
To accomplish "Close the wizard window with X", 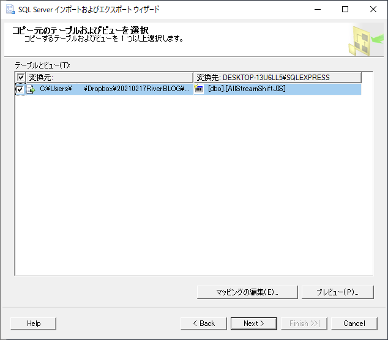I will [x=373, y=9].
